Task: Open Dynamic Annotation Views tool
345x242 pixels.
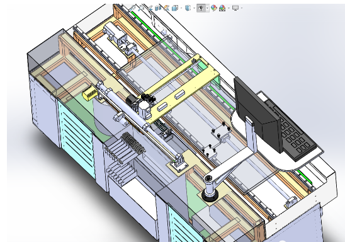Action: pos(167,8)
